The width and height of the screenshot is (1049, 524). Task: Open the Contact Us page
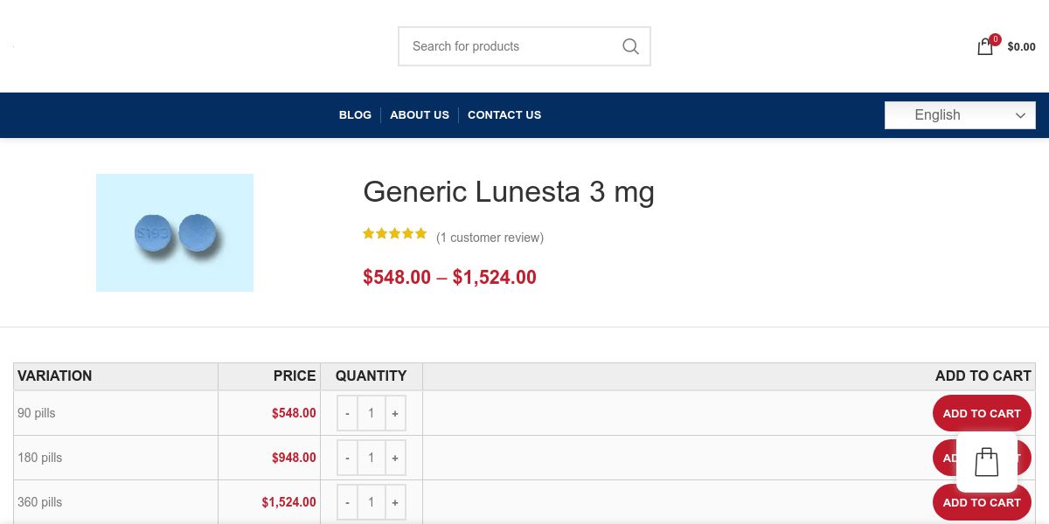[x=504, y=115]
